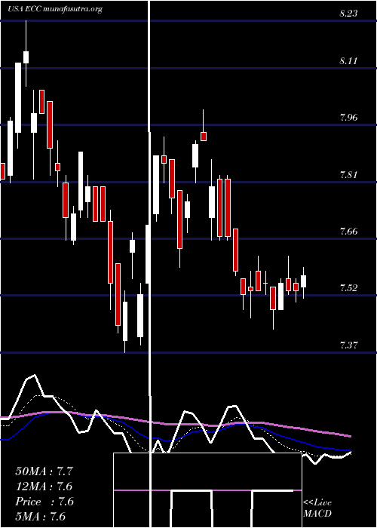Click the 7.66 price axis label
The image size is (377, 528).
(348, 232)
